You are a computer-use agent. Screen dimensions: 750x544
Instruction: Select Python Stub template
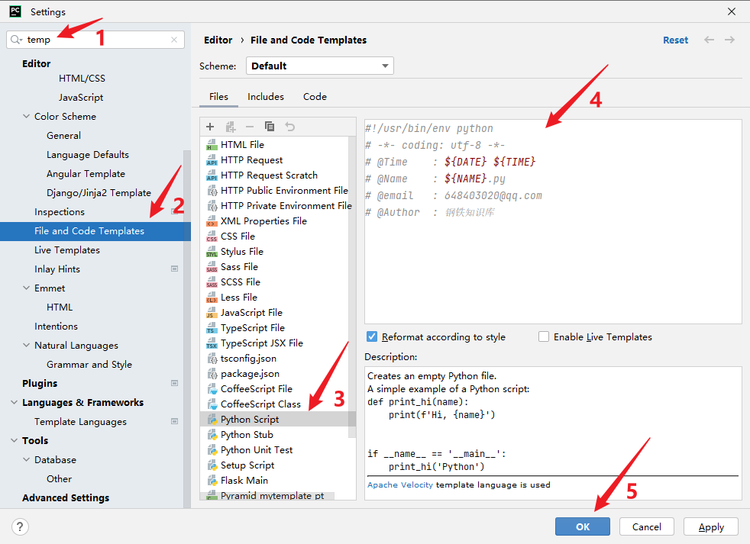click(247, 435)
